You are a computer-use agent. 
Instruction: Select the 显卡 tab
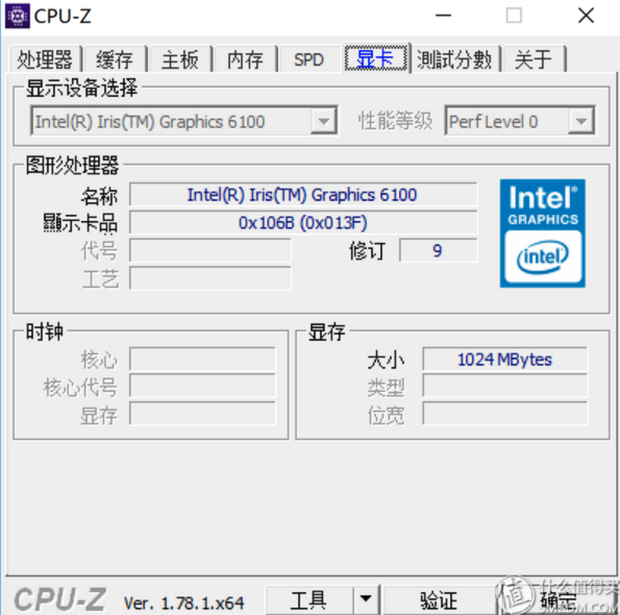click(x=375, y=58)
